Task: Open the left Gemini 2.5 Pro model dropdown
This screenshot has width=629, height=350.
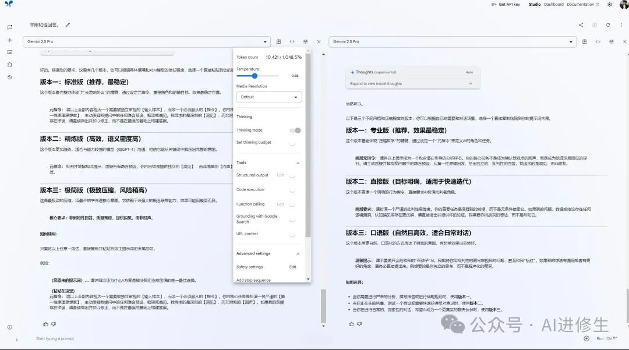Action: point(146,42)
